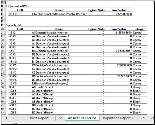Screen dimensions: 155x125
Task: Click the Objective Cell (Min) label
Action: click(18, 6)
